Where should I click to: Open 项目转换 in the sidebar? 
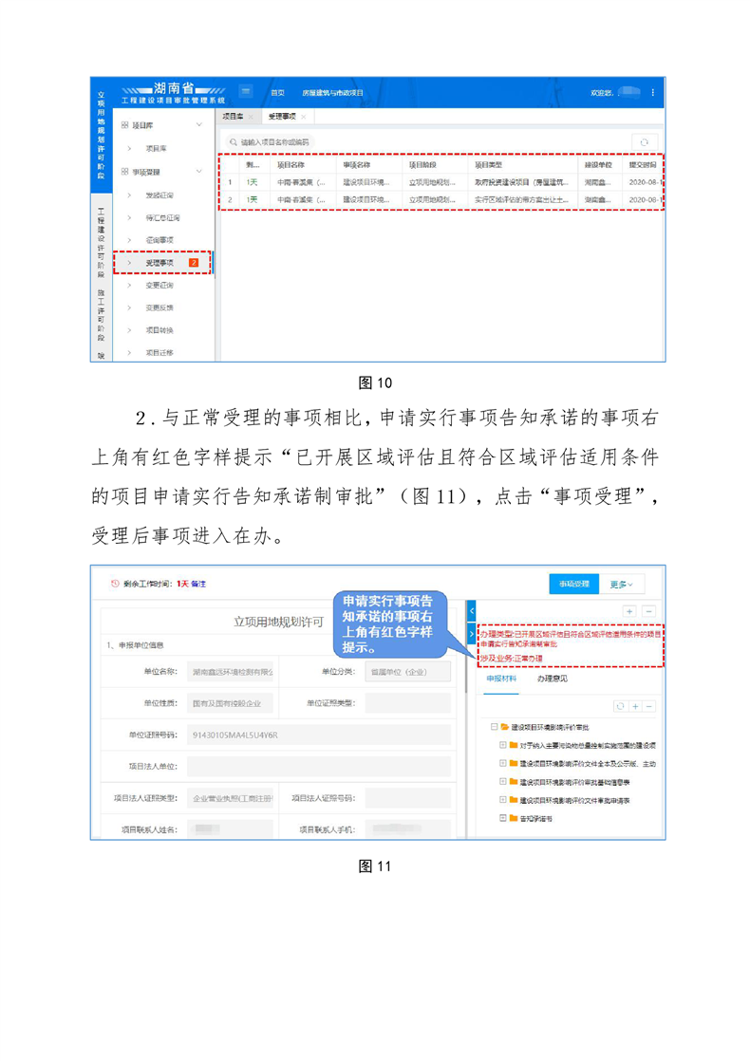(159, 330)
